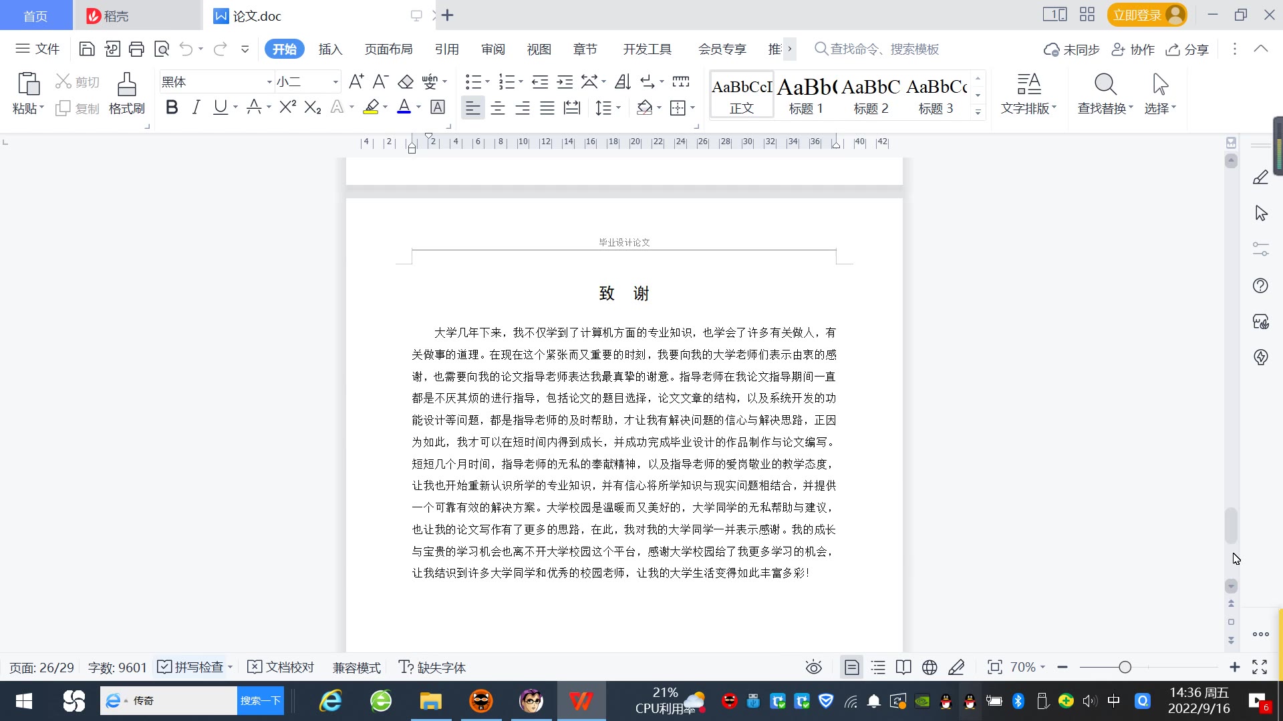Click the eye protection mode icon
1283x721 pixels.
click(x=813, y=667)
